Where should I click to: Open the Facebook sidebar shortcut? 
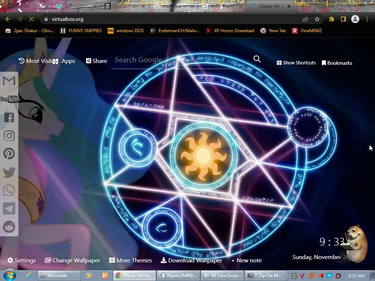tap(9, 117)
